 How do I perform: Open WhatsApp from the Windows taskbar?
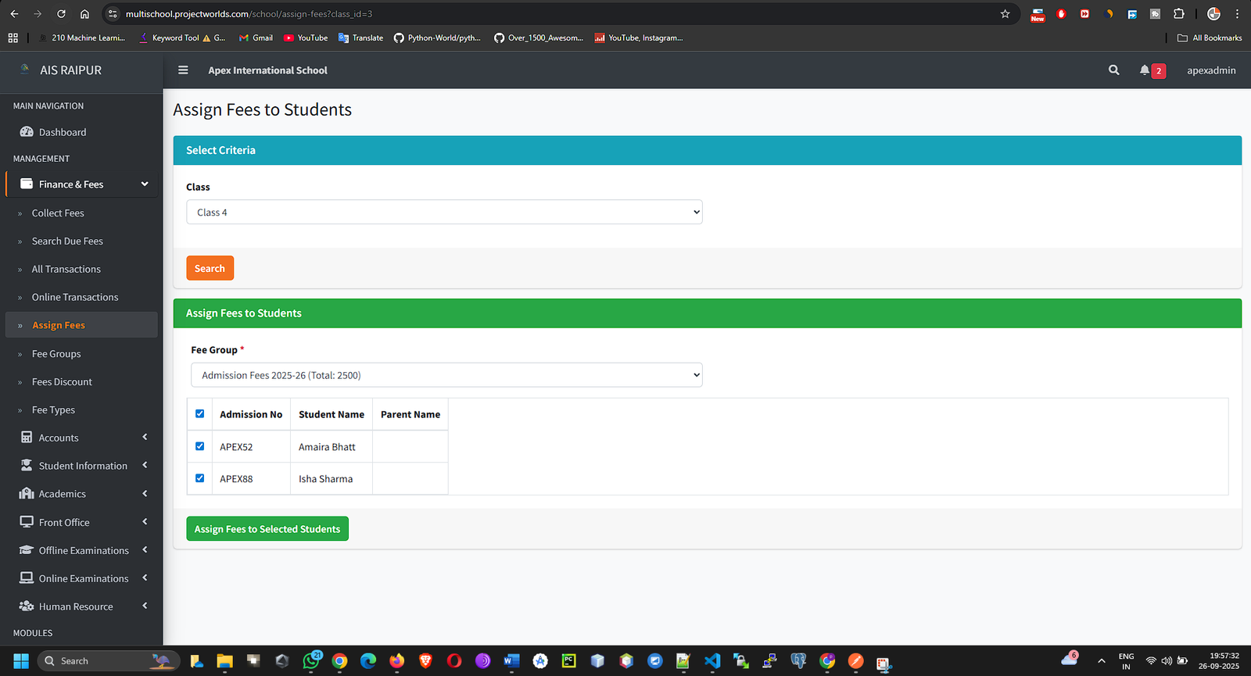311,661
